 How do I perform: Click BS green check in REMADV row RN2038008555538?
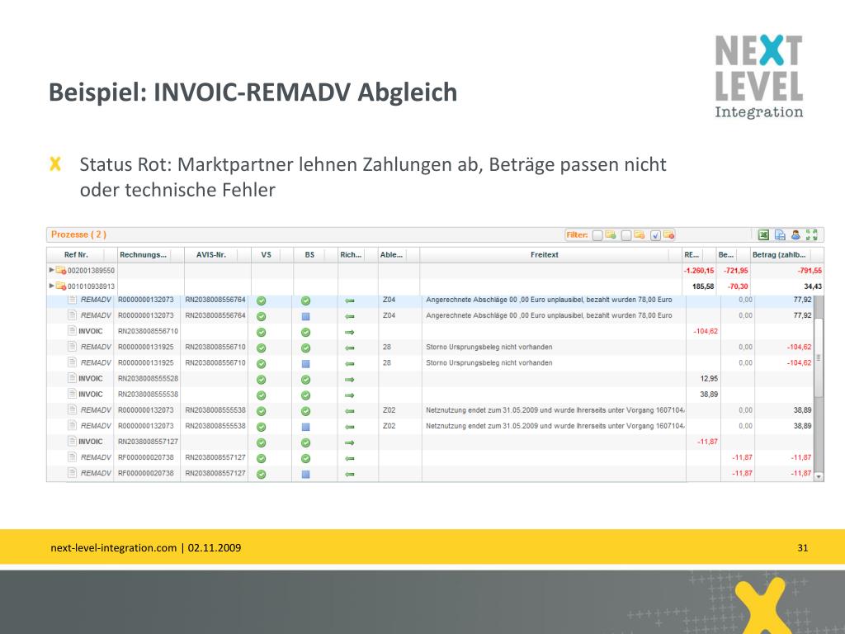pos(305,411)
